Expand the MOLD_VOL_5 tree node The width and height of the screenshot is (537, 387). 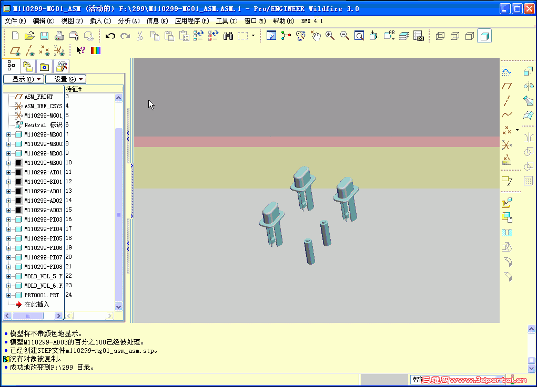8,276
